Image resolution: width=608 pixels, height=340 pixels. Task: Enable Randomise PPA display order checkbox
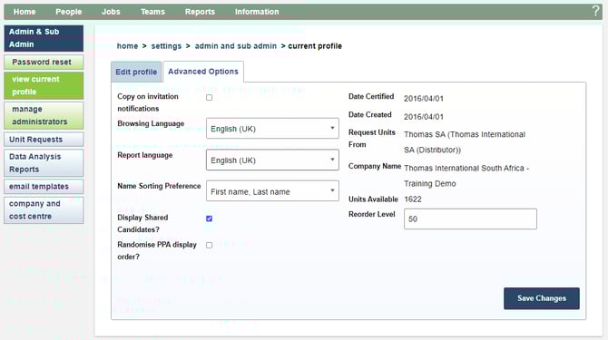[209, 245]
